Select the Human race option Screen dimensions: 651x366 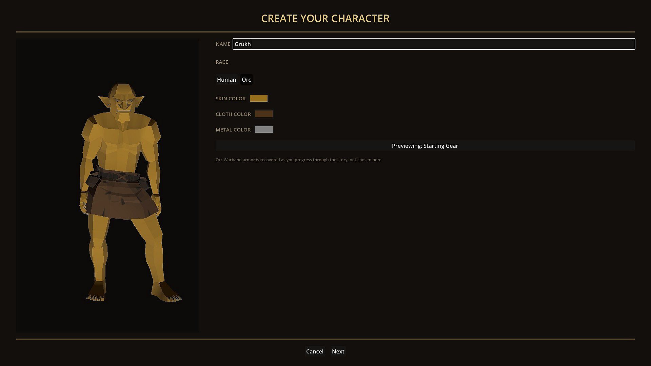pos(226,80)
